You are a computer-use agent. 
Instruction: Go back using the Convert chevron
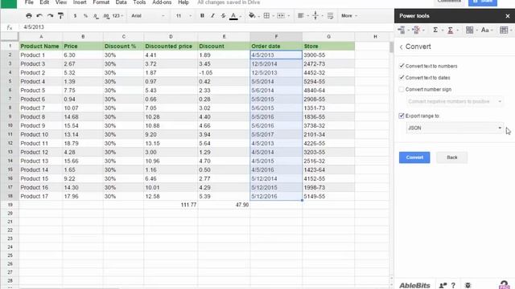(x=402, y=47)
